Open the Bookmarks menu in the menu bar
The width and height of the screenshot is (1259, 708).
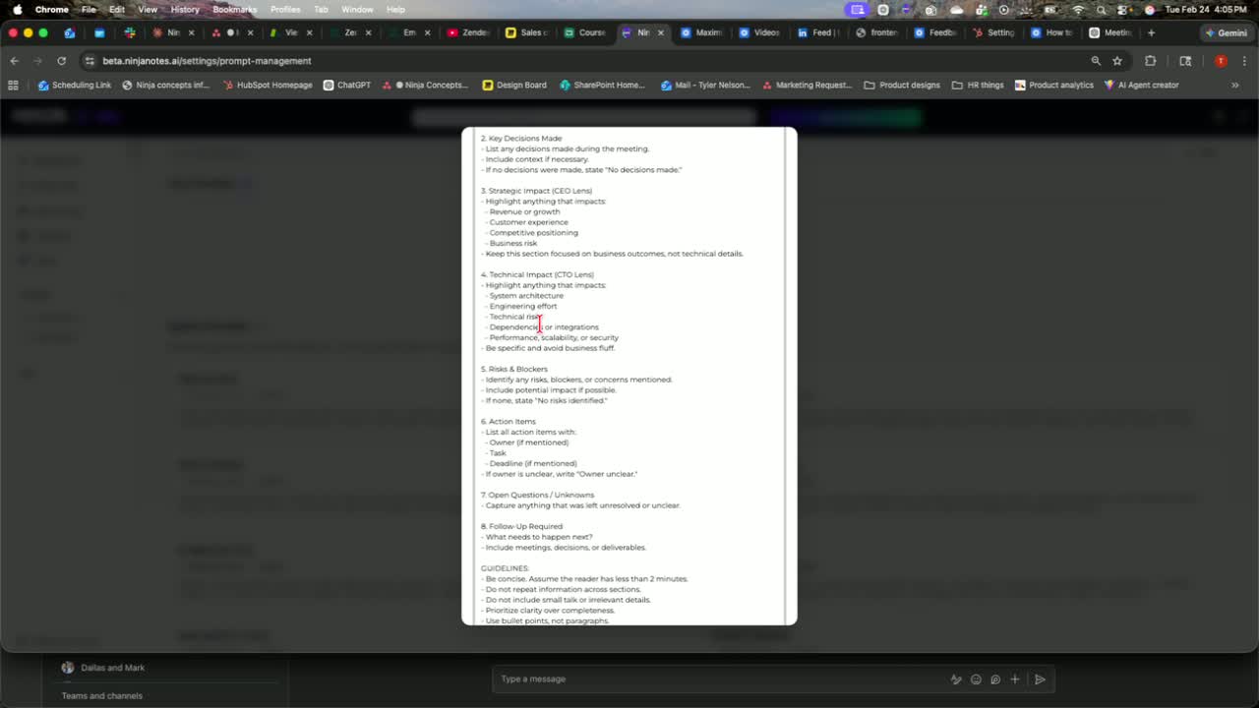(235, 9)
